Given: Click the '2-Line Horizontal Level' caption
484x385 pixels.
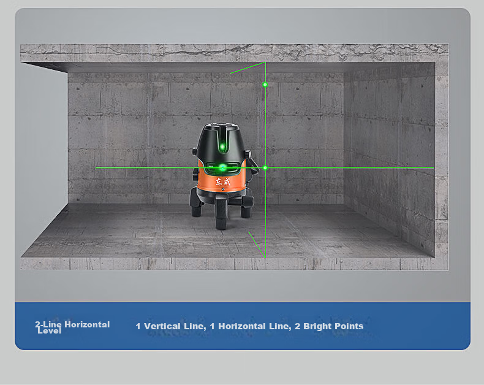Looking at the screenshot, I should coord(72,327).
